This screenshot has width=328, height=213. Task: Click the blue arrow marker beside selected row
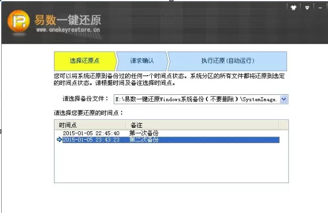(60, 140)
